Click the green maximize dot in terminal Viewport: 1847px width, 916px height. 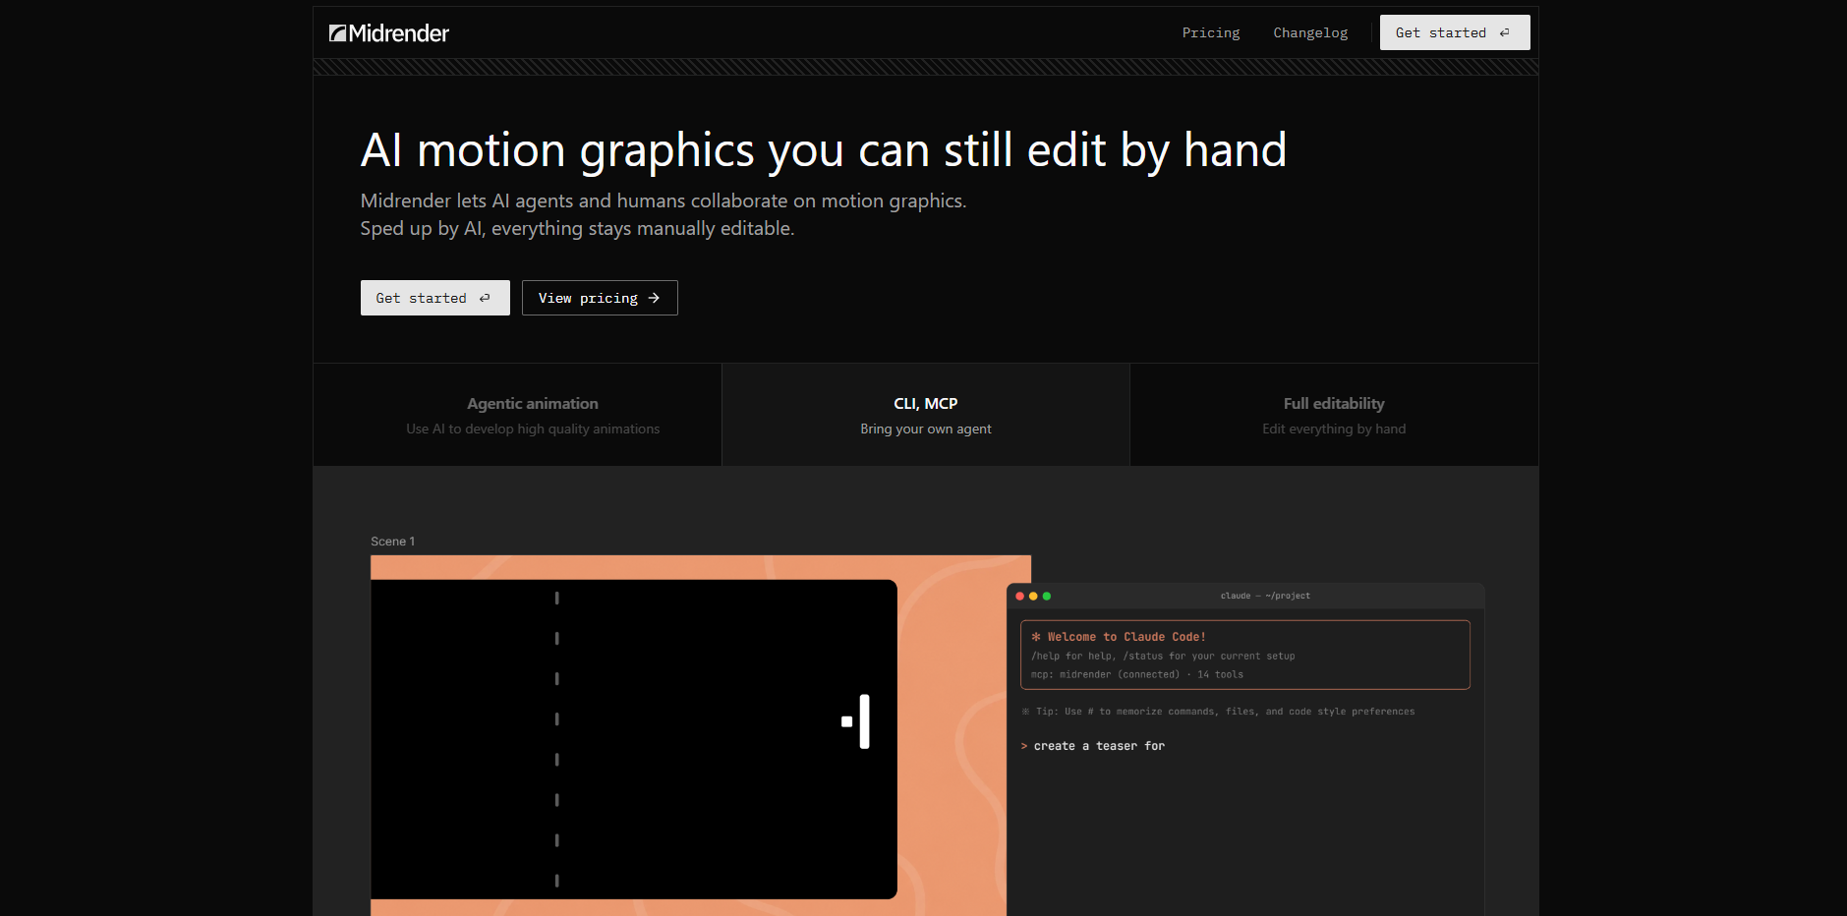(x=1047, y=596)
